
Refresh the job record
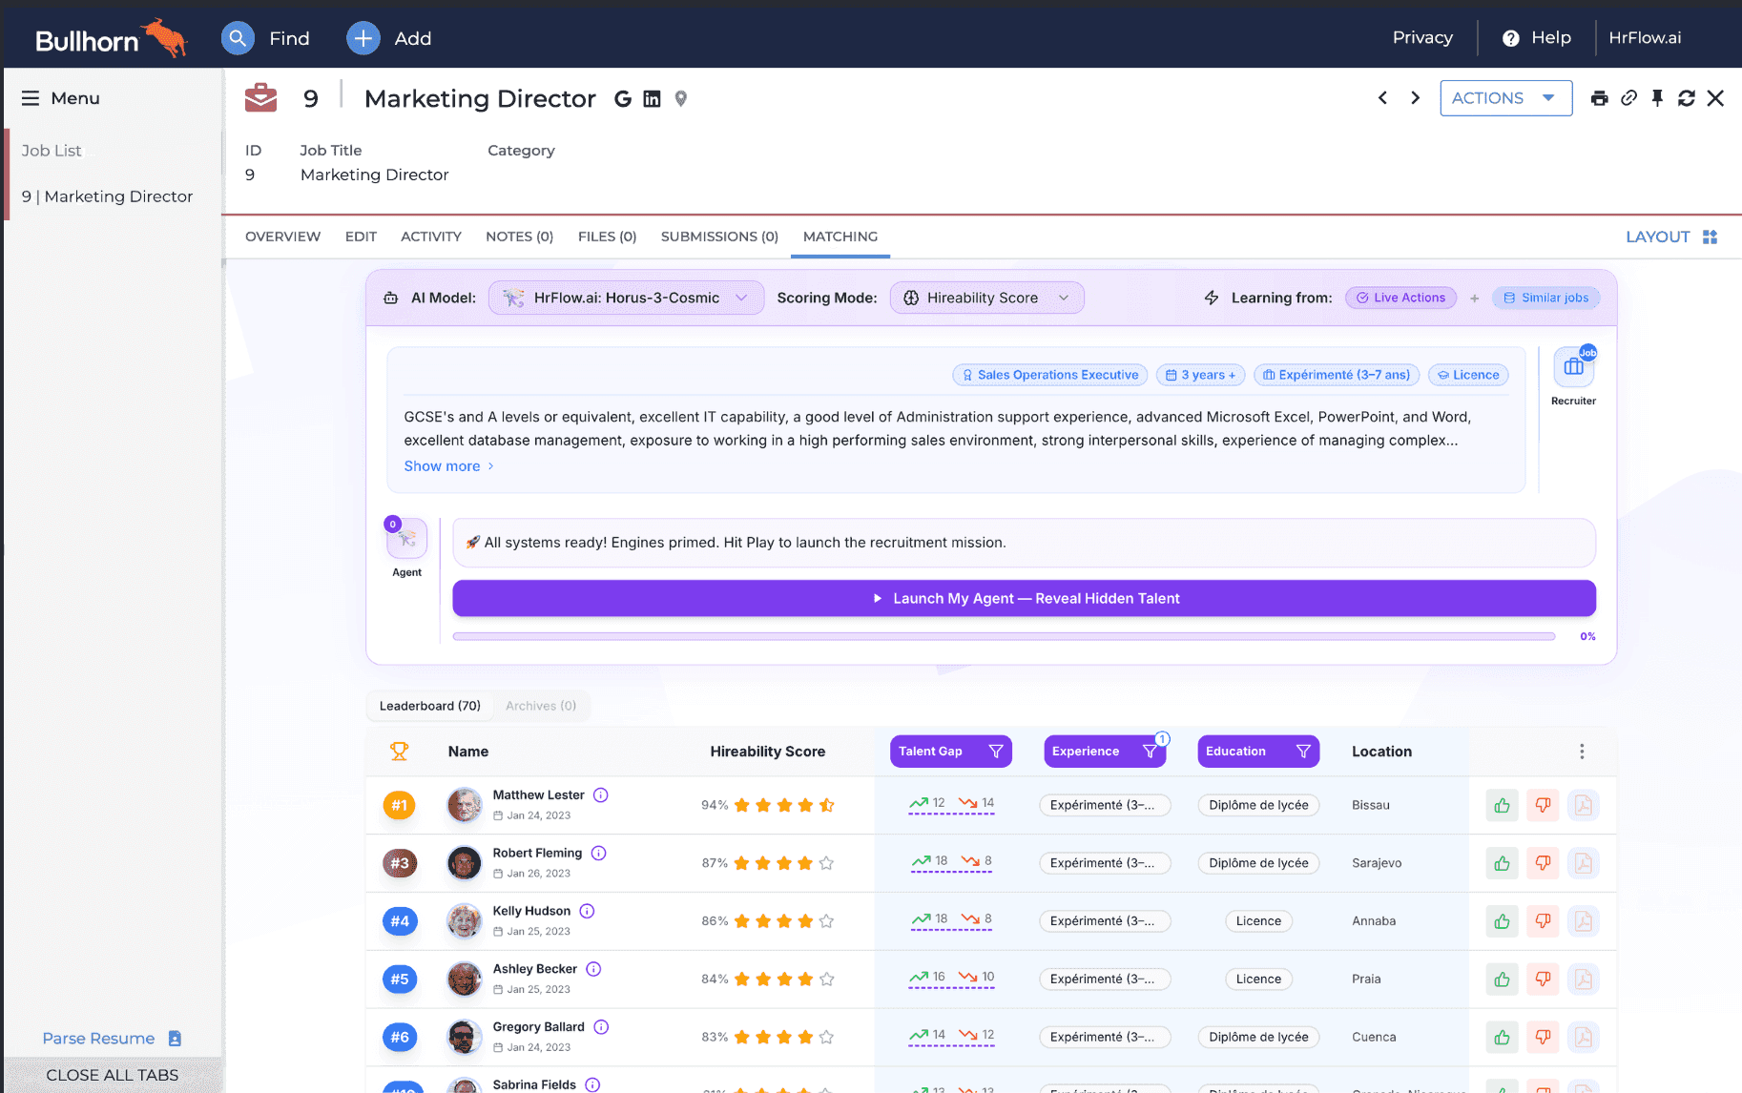[x=1687, y=97]
